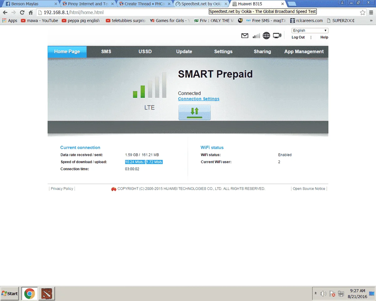
Task: Click the signal strength bars status icon
Action: coord(256,36)
